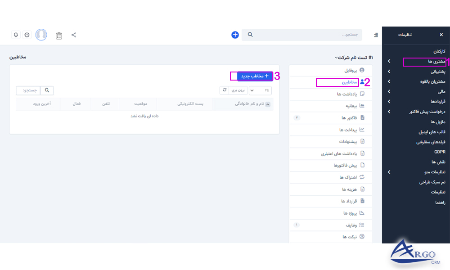
Task: Open the notifications bell icon
Action: [x=16, y=35]
